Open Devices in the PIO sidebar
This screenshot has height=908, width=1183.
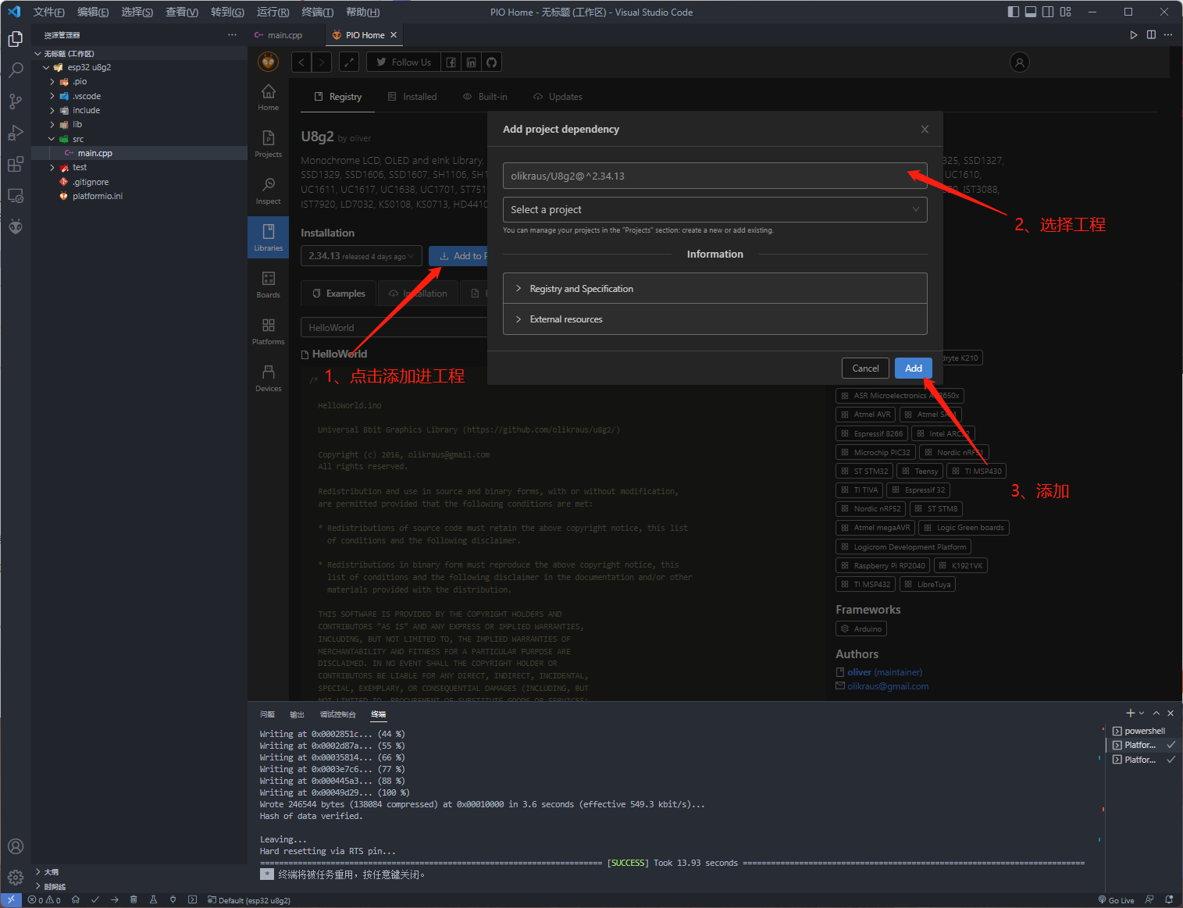268,378
